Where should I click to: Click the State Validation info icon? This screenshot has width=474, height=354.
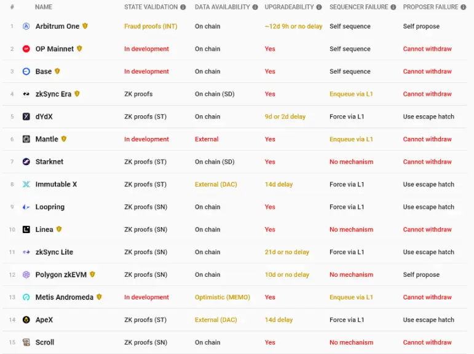(183, 7)
